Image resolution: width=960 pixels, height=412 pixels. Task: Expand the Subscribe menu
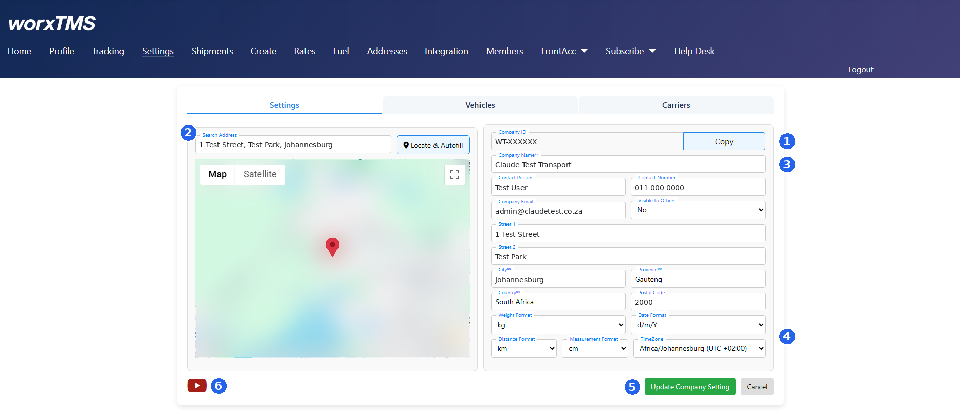tap(631, 51)
